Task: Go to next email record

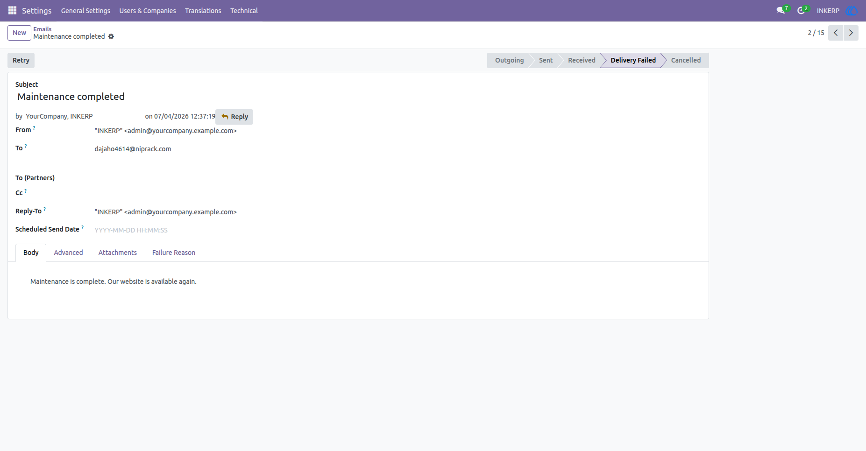Action: (x=851, y=33)
